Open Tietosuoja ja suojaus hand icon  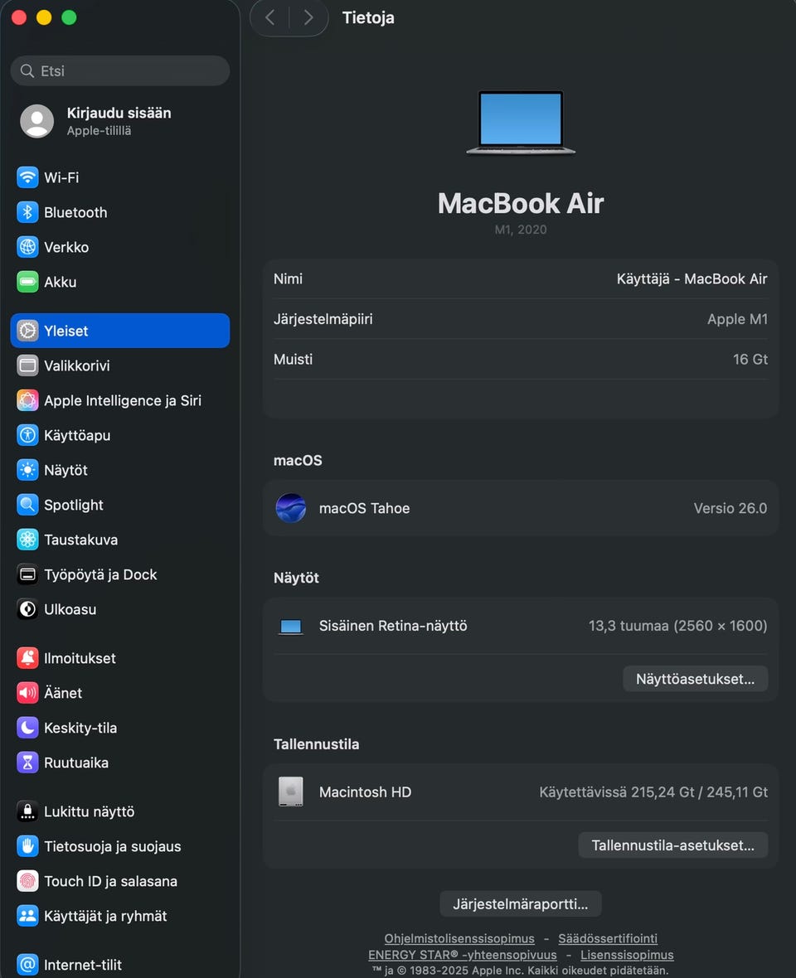pos(27,846)
